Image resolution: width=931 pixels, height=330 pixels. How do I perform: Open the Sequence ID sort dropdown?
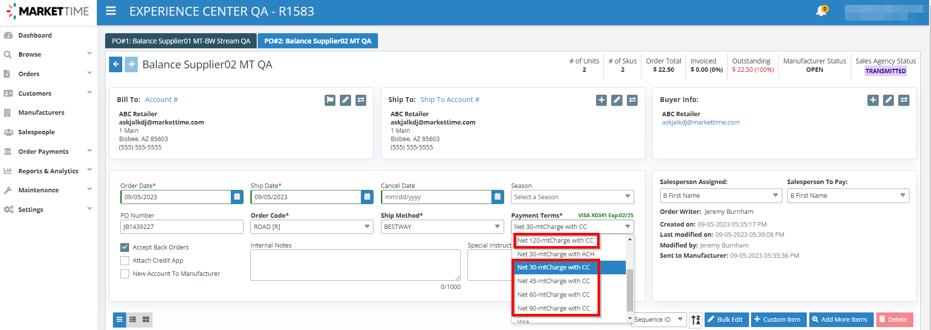tap(659, 320)
